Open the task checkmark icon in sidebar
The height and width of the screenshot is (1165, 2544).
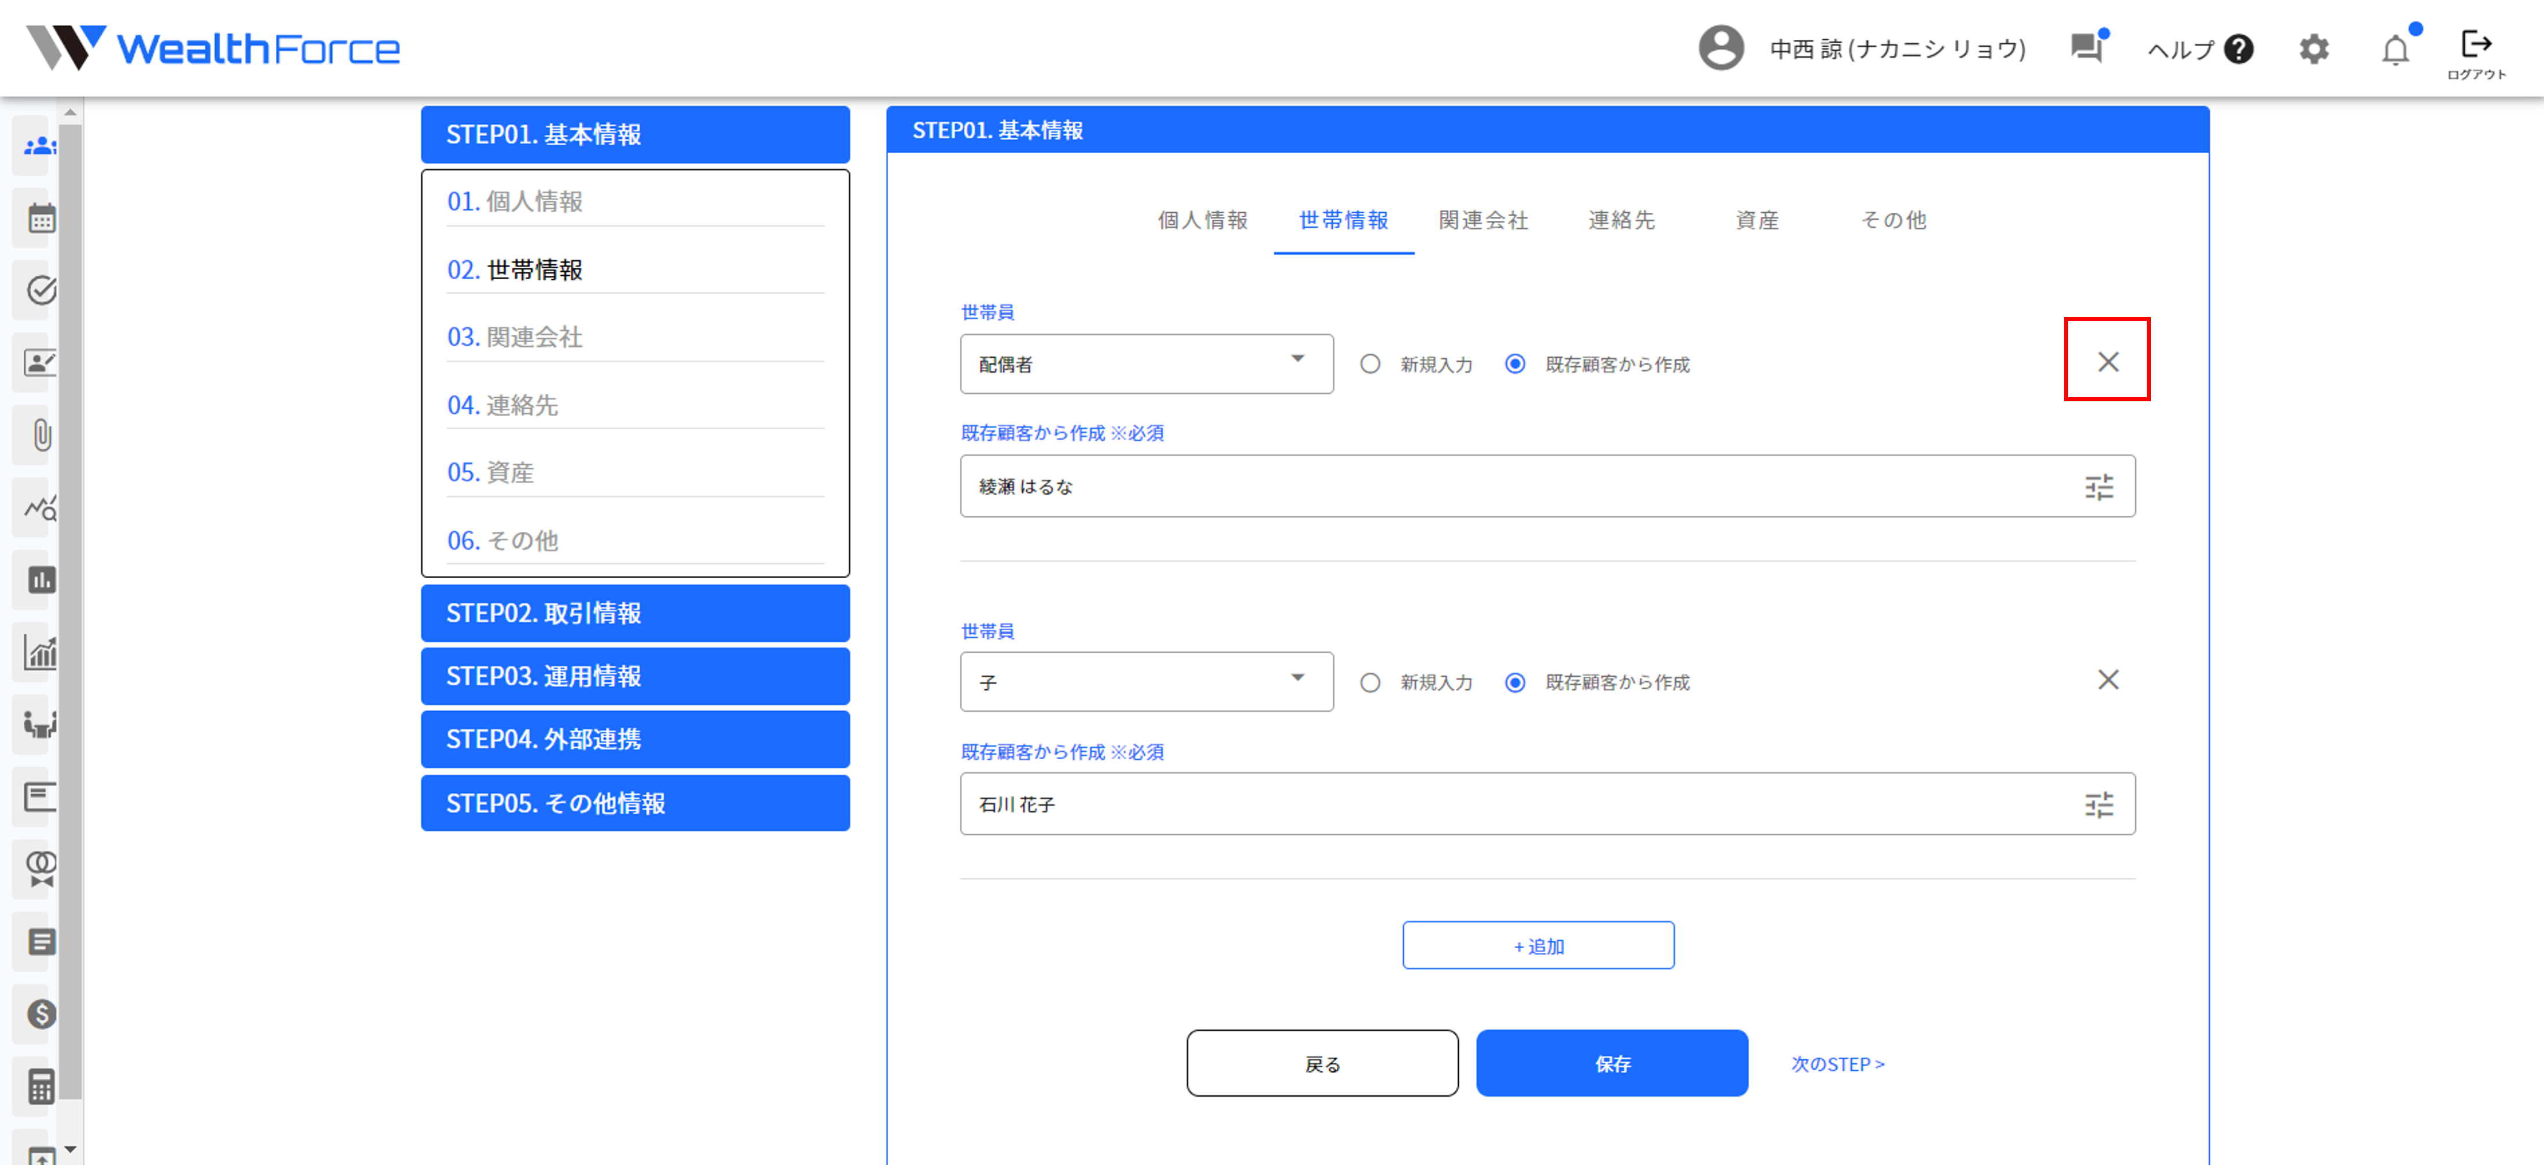[x=40, y=290]
